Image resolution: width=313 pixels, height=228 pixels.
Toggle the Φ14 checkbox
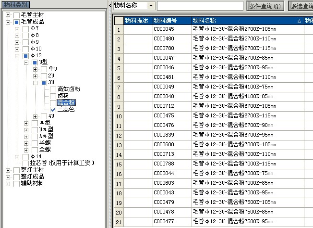pyautogui.click(x=25, y=157)
